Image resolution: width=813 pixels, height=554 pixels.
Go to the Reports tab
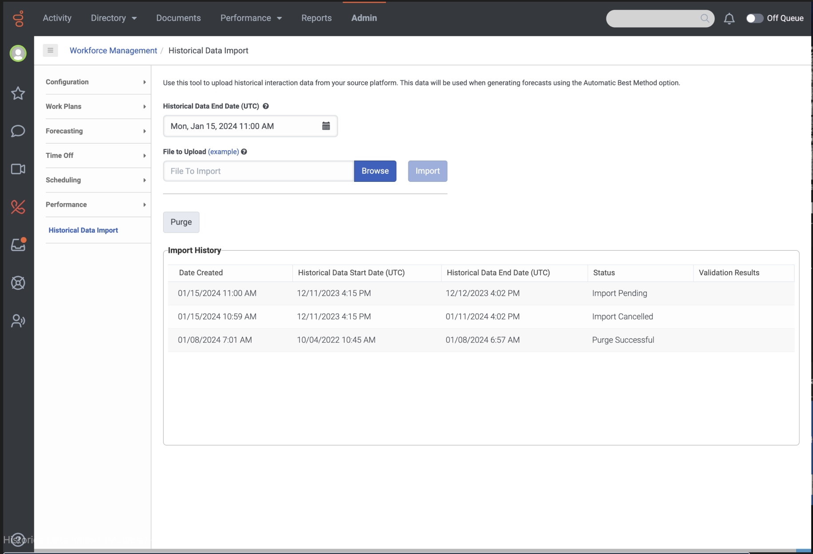pyautogui.click(x=316, y=18)
